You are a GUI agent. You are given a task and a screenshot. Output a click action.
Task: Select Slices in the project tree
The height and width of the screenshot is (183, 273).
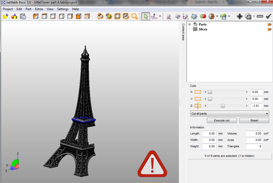point(203,29)
